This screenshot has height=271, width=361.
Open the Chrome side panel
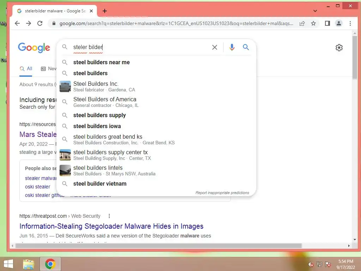tap(328, 23)
